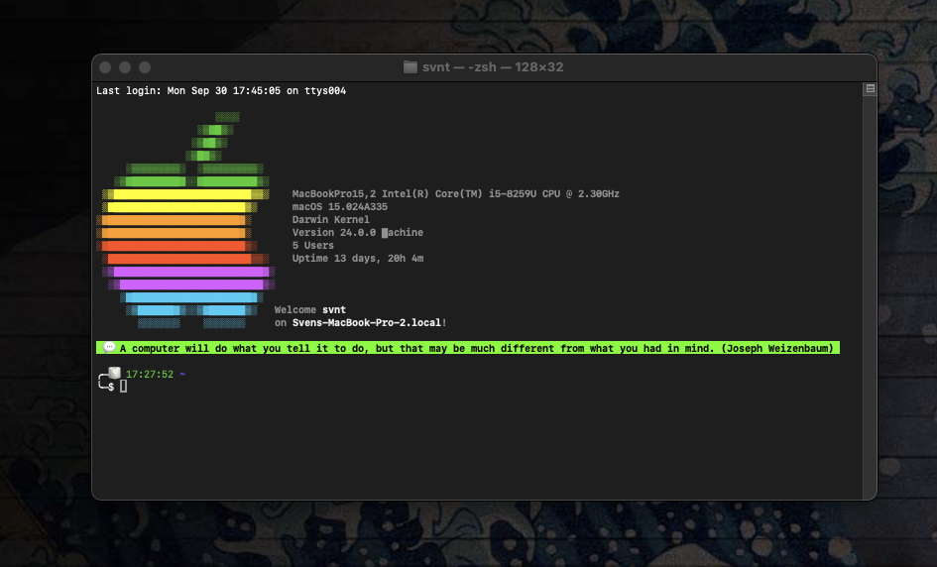
Task: Click the 'Darwin Kernel' text
Action: pyautogui.click(x=330, y=219)
